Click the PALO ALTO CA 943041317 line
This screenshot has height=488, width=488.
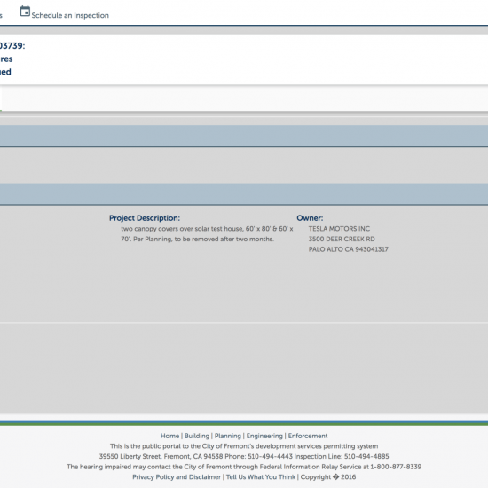349,249
